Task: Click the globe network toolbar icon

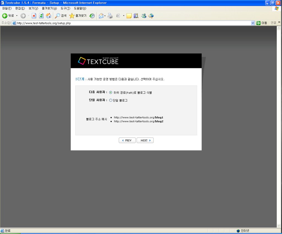Action: (x=151, y=16)
